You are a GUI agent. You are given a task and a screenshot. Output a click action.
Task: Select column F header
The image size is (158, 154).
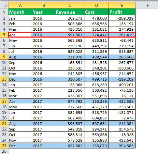point(148,5)
